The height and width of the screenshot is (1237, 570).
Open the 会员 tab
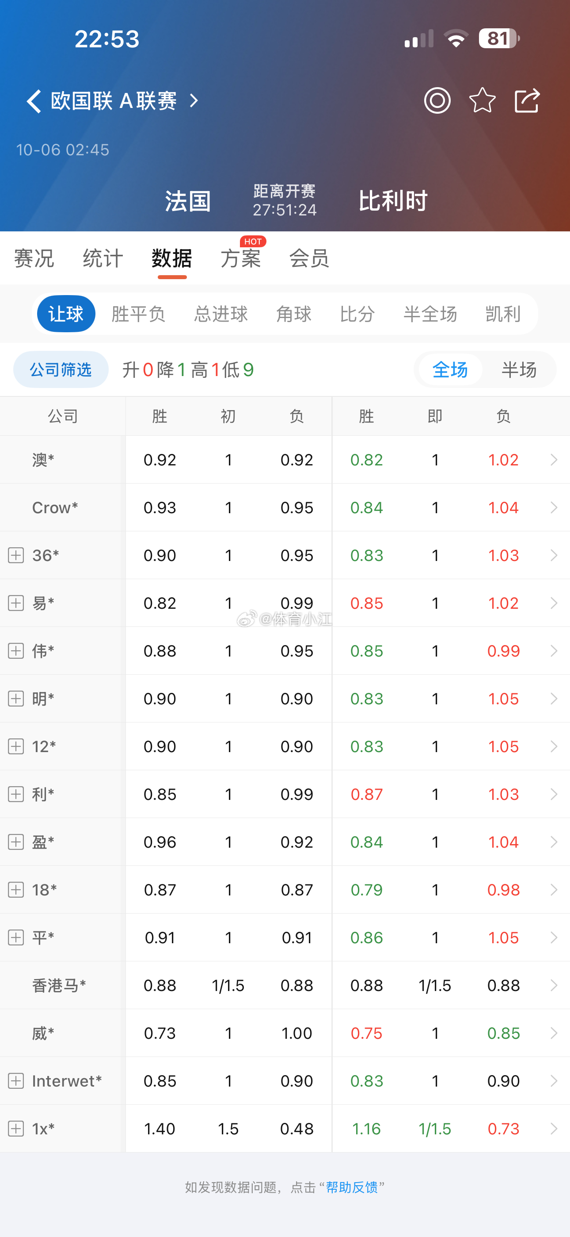tap(309, 258)
